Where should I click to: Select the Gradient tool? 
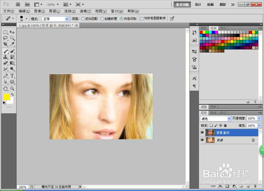pyautogui.click(x=12, y=63)
